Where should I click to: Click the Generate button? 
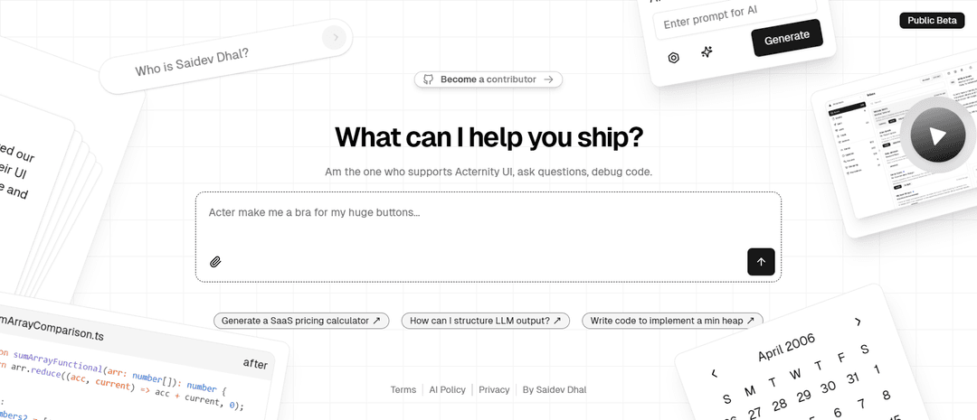click(x=786, y=39)
